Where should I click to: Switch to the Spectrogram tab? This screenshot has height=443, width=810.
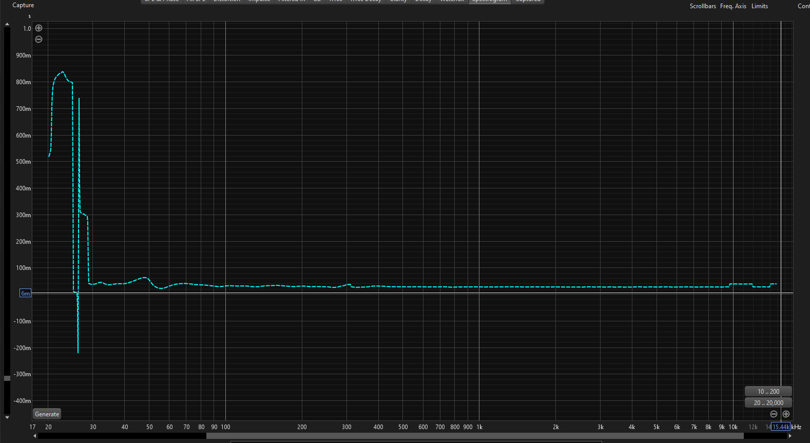(489, 2)
